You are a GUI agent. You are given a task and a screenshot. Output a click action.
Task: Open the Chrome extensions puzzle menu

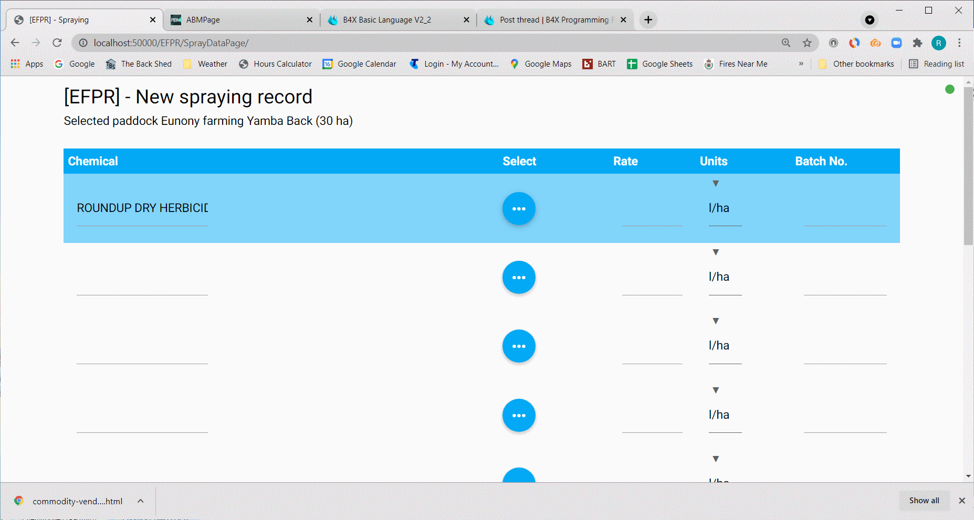[x=917, y=43]
